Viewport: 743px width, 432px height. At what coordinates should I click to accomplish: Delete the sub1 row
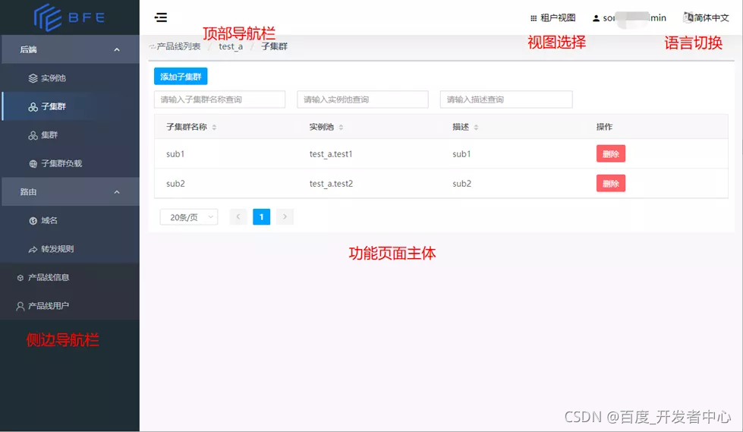611,153
